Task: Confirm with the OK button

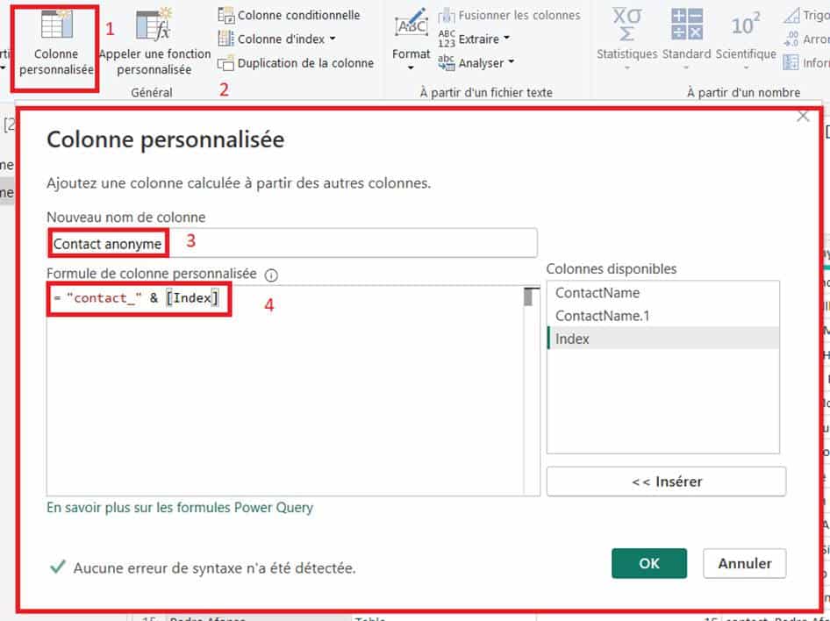Action: click(648, 564)
